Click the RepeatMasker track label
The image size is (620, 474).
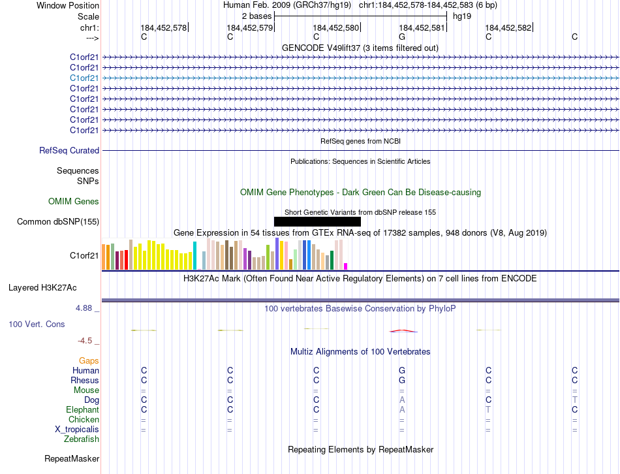72,458
